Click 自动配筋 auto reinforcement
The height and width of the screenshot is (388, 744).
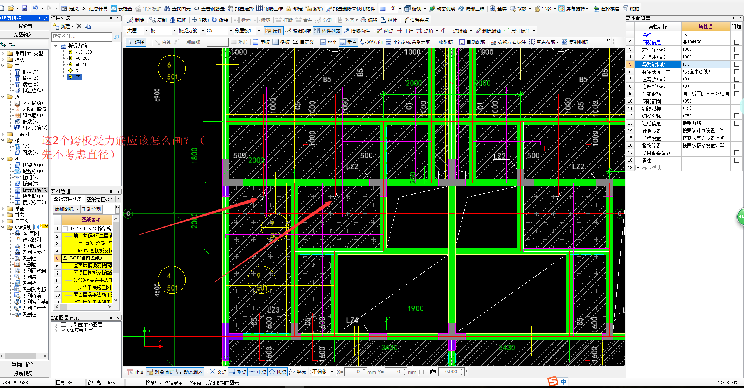472,42
